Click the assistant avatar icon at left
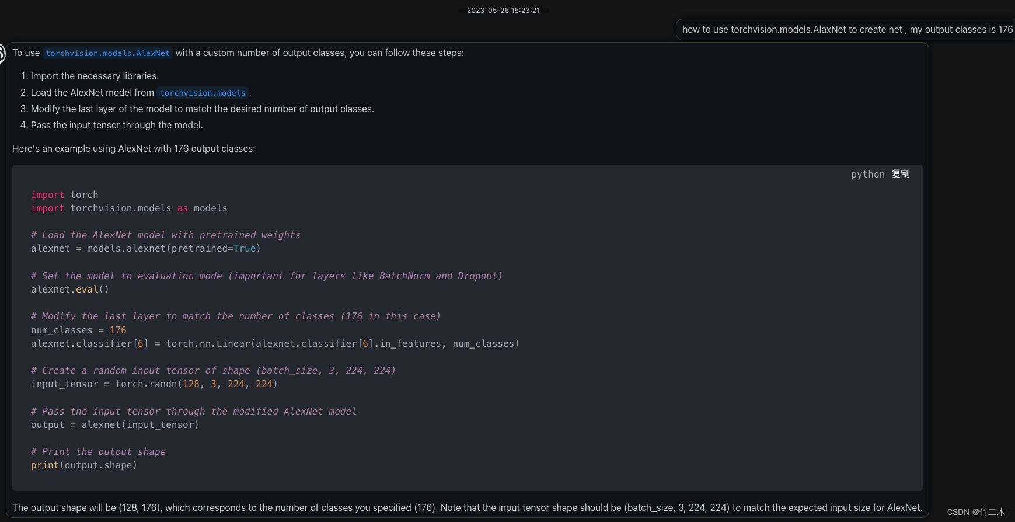The image size is (1015, 522). pos(2,53)
